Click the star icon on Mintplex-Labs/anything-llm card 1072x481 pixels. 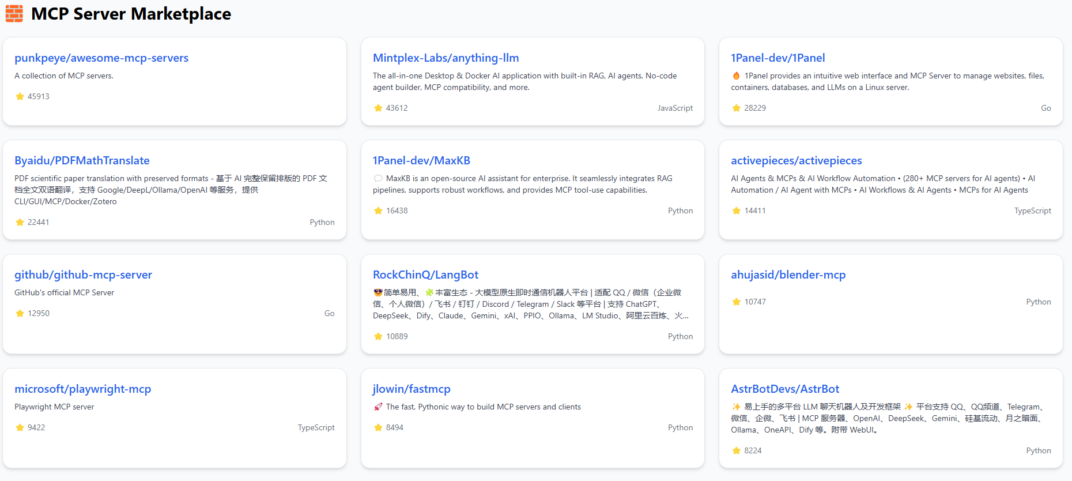click(378, 108)
